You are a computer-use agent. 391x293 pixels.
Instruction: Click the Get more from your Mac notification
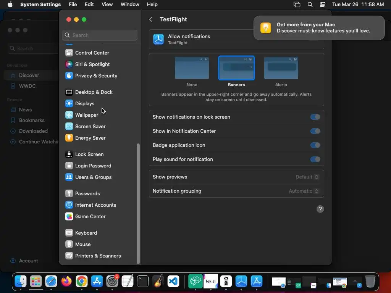coord(319,28)
